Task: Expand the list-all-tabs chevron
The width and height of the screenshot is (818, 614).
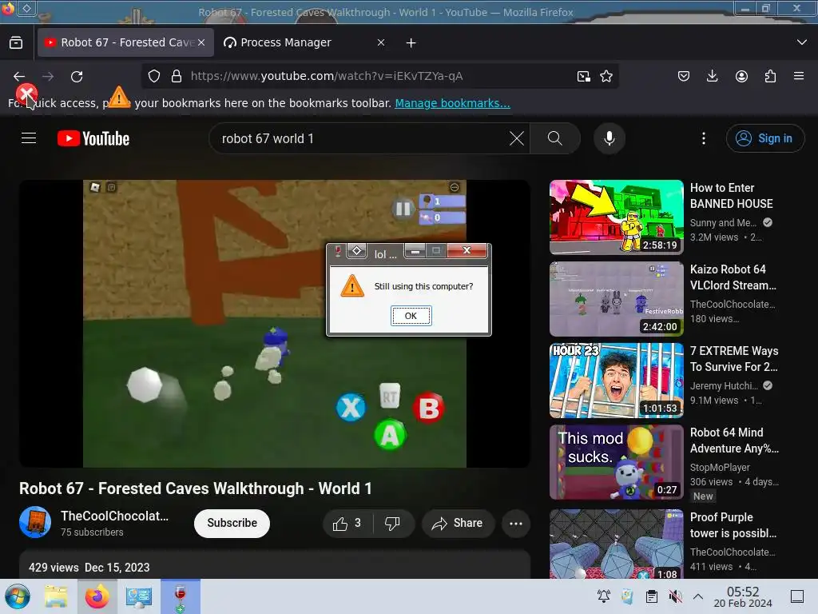Action: click(x=802, y=42)
